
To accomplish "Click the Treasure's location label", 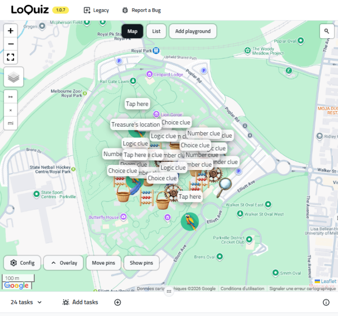I will coord(136,125).
